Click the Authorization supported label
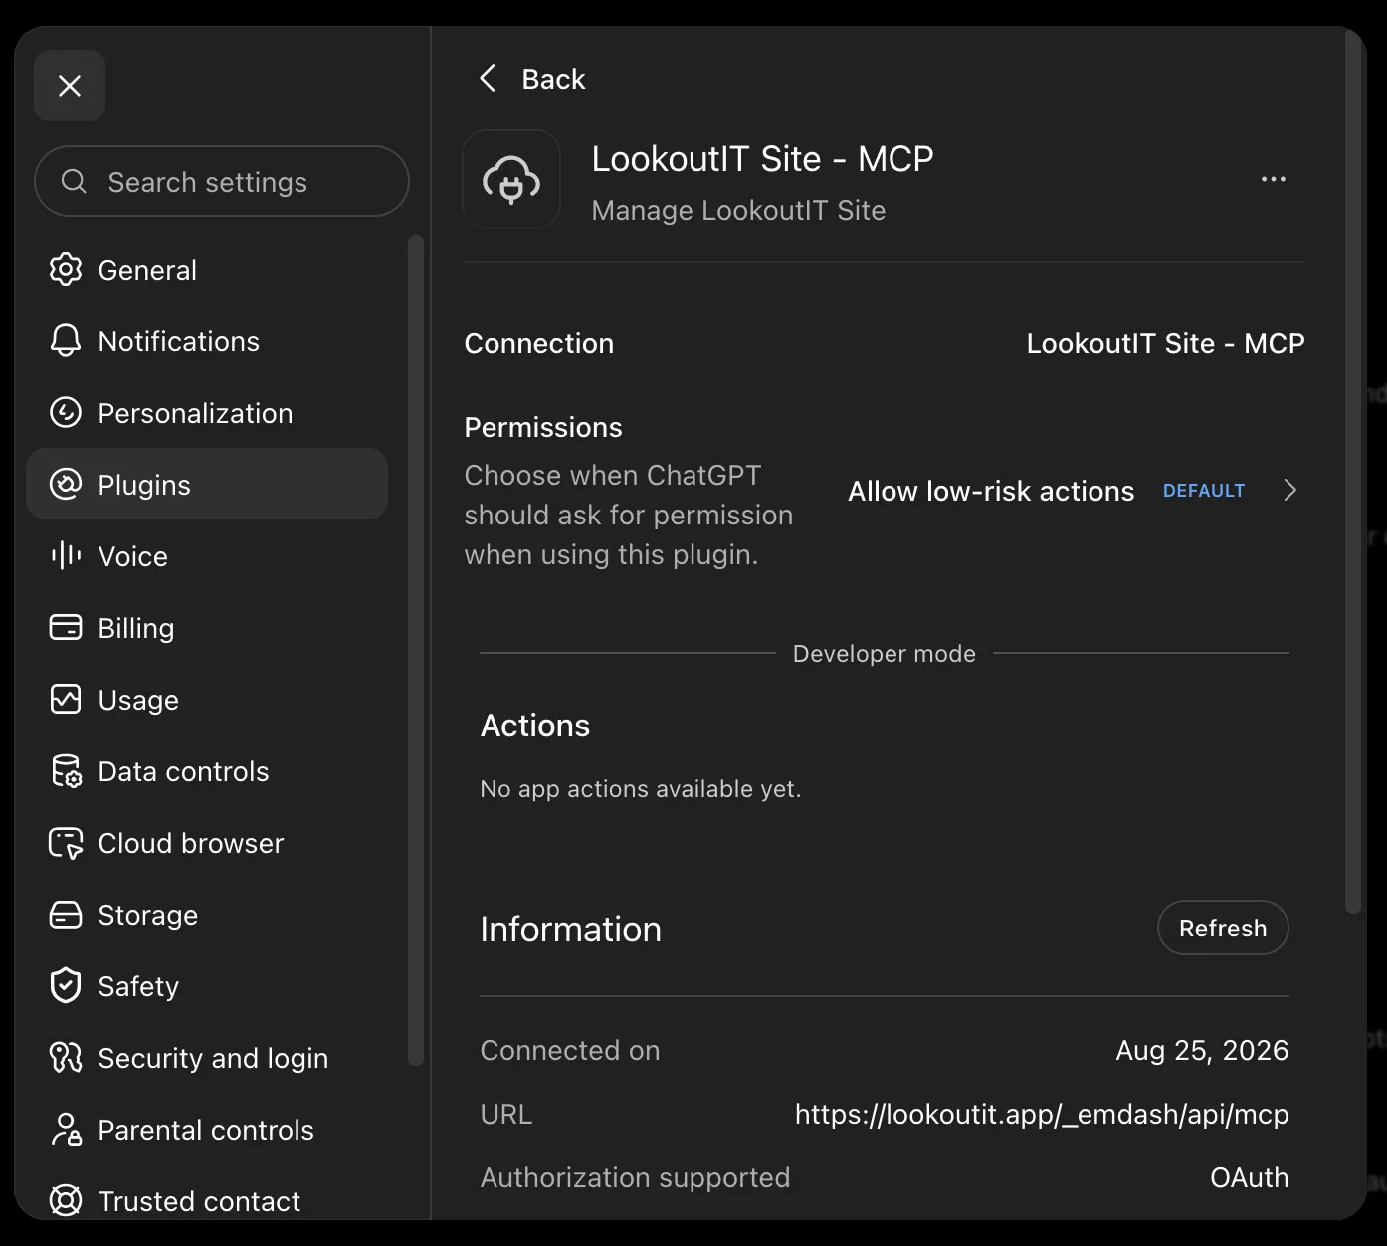Image resolution: width=1387 pixels, height=1246 pixels. (635, 1178)
